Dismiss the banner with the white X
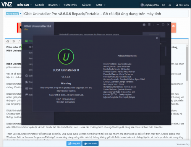 pos(173,26)
